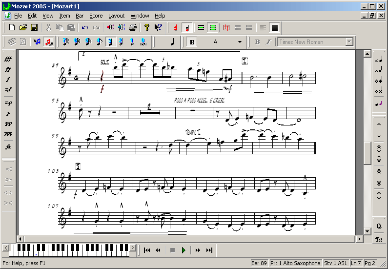Click the Copy icon in the toolbar

(x=60, y=27)
